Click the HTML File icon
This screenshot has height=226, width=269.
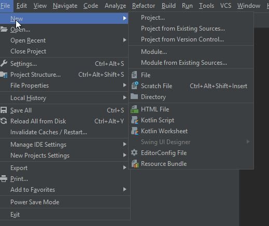(x=135, y=109)
